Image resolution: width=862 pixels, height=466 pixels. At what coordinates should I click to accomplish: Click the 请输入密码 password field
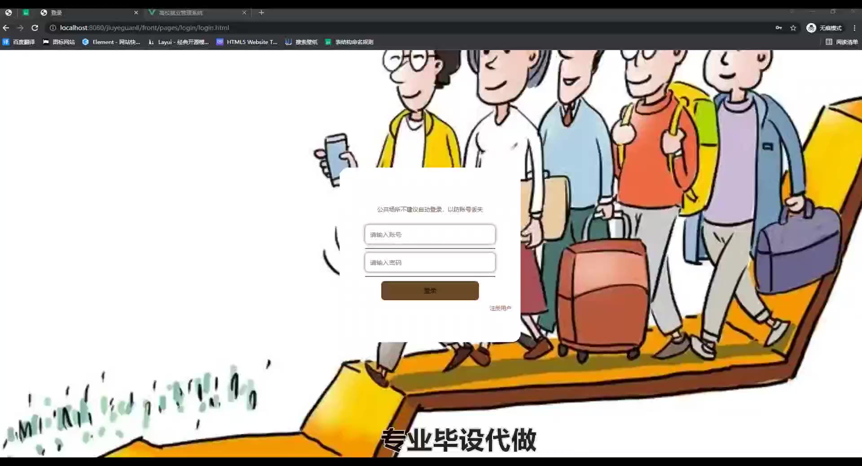[x=430, y=263]
